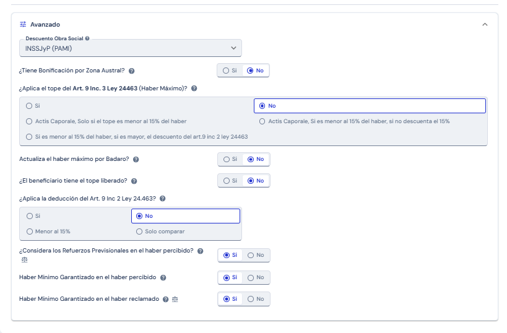
Task: Click help icon beside Descuento Obra Social
Action: (x=87, y=38)
